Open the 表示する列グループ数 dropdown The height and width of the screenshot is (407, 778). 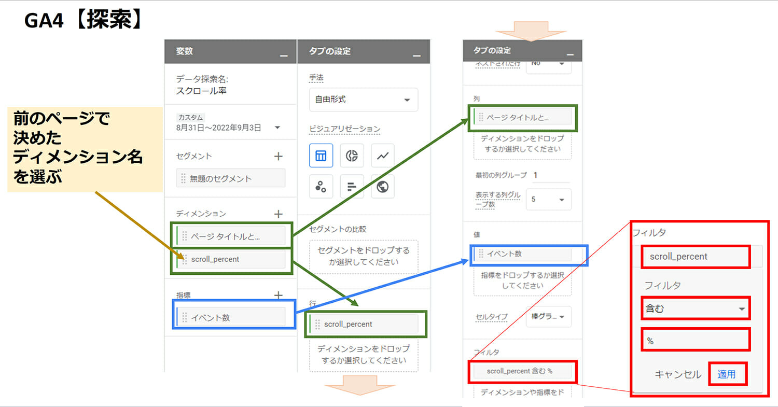point(548,200)
